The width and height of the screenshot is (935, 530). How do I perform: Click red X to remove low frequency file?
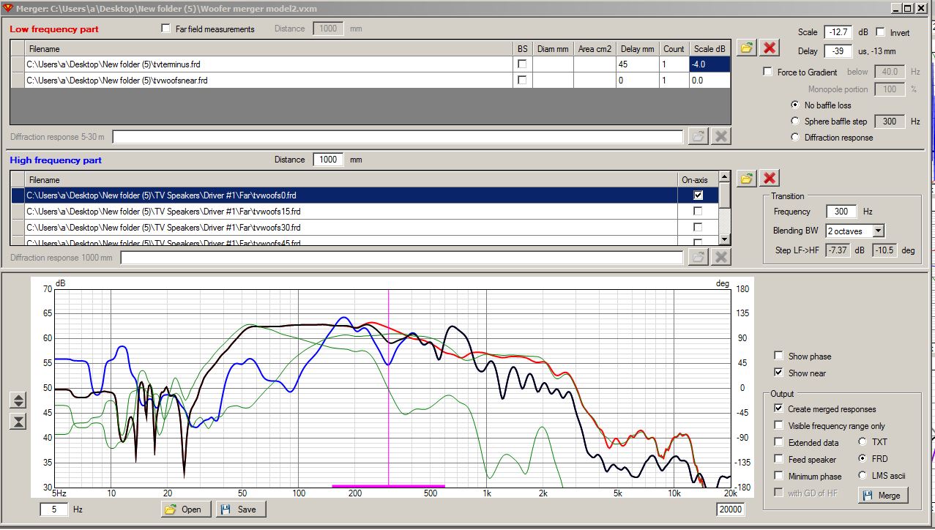[x=769, y=48]
